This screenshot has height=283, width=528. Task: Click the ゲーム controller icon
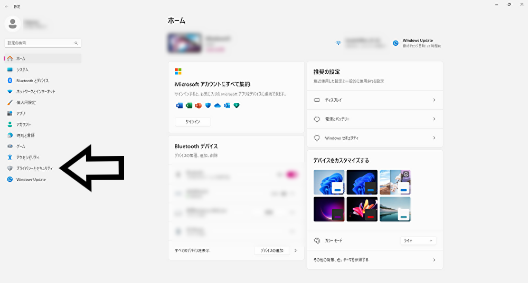coord(10,146)
